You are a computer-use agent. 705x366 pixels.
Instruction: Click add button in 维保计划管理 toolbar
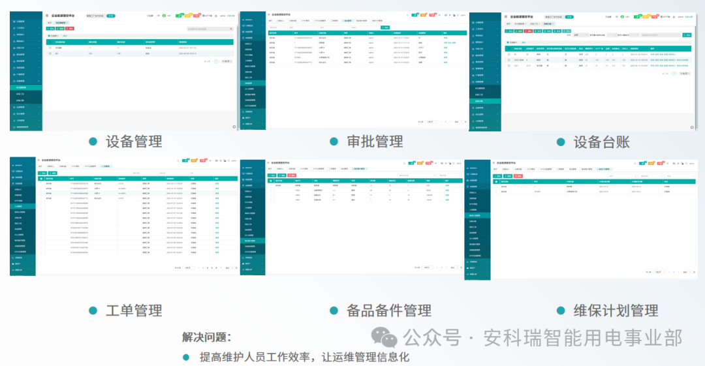497,176
